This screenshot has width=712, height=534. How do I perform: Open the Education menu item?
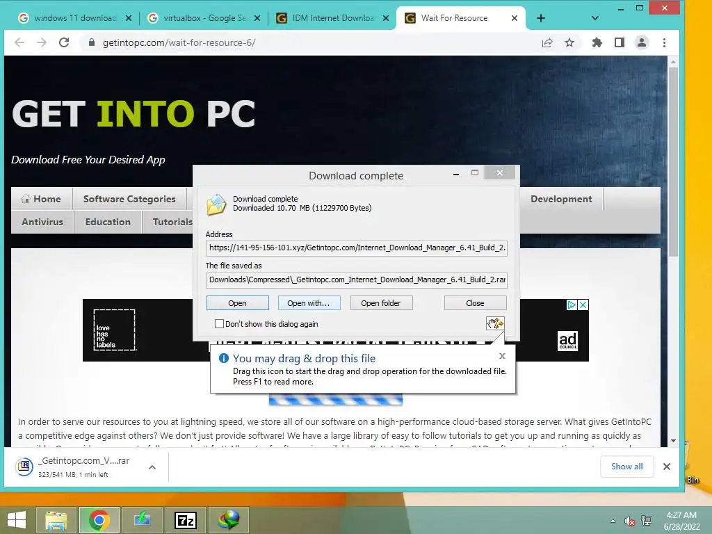[x=108, y=222]
